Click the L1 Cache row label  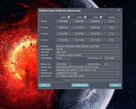point(44,27)
